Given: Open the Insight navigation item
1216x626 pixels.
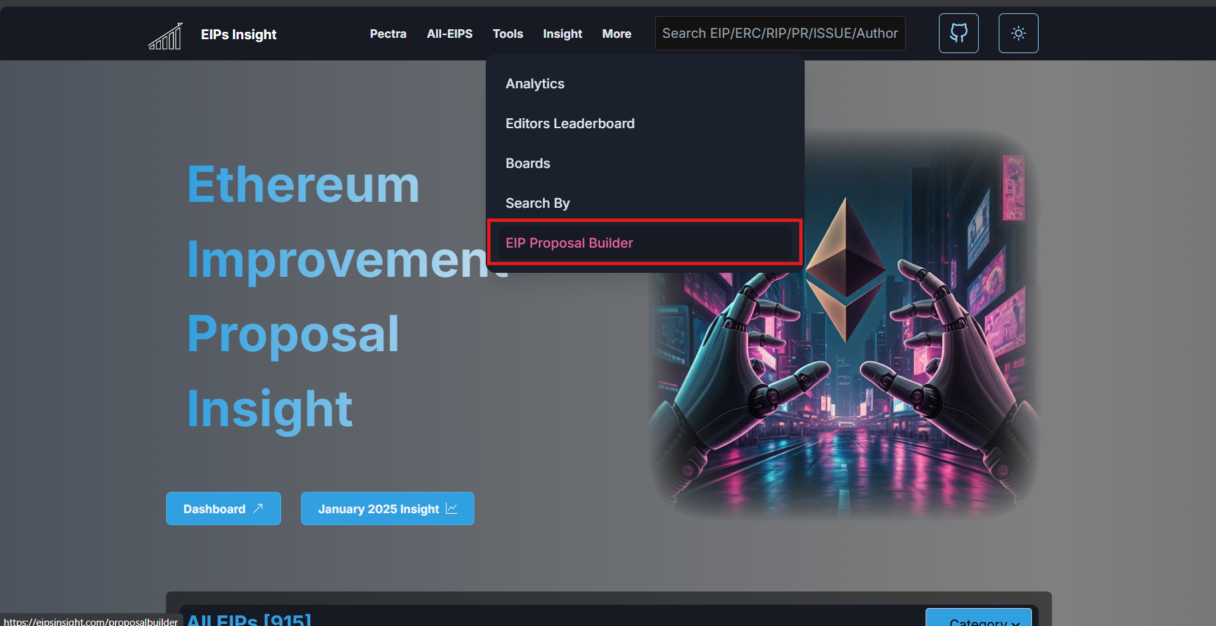Looking at the screenshot, I should click(562, 33).
